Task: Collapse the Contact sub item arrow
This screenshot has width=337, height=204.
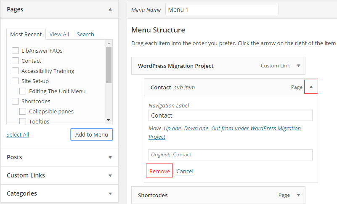Action: [x=311, y=87]
